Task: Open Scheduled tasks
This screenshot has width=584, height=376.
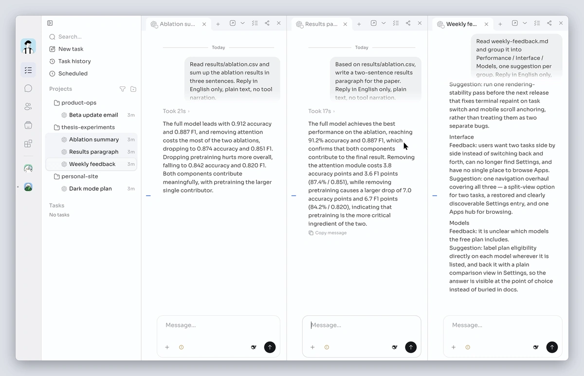Action: pyautogui.click(x=69, y=73)
